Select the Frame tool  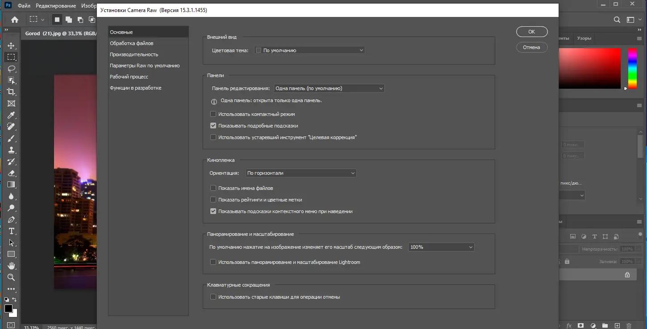pos(11,103)
